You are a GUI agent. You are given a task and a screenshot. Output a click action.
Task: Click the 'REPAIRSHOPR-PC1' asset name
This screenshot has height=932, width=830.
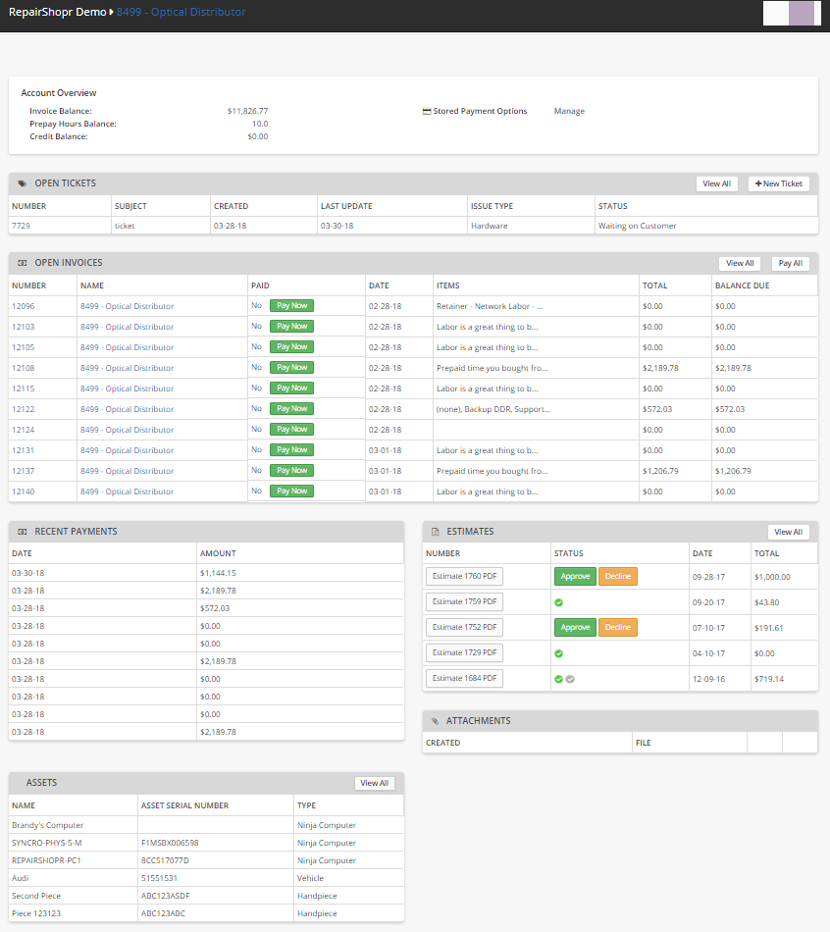click(x=46, y=860)
